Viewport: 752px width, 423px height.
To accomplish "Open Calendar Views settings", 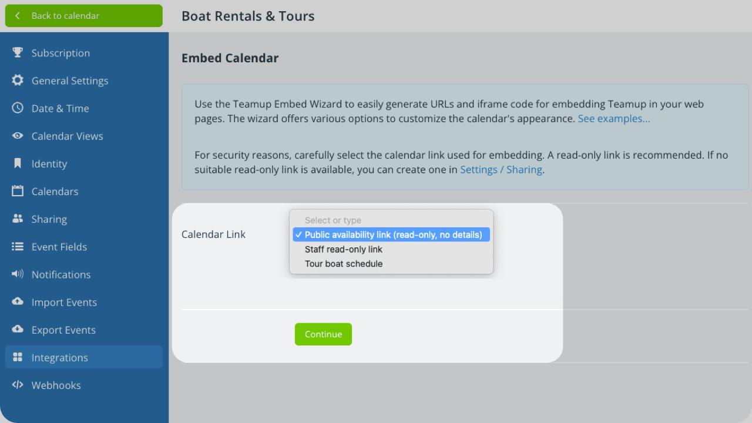I will [x=84, y=136].
